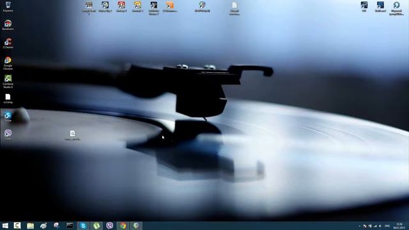
Task: Open Camtasia from the taskbar
Action: click(x=17, y=226)
